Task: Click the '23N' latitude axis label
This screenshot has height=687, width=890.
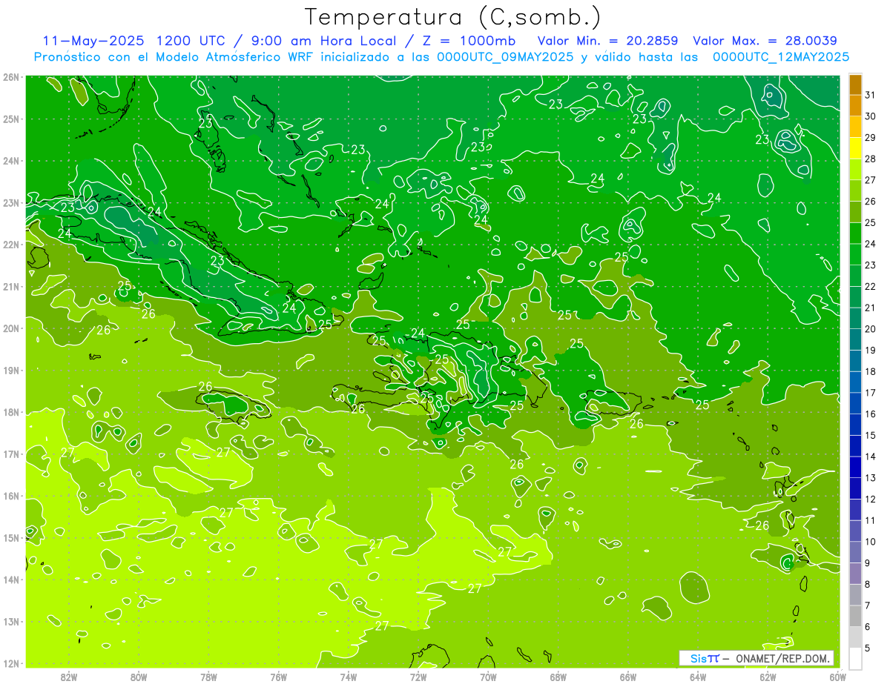Action: [x=11, y=202]
